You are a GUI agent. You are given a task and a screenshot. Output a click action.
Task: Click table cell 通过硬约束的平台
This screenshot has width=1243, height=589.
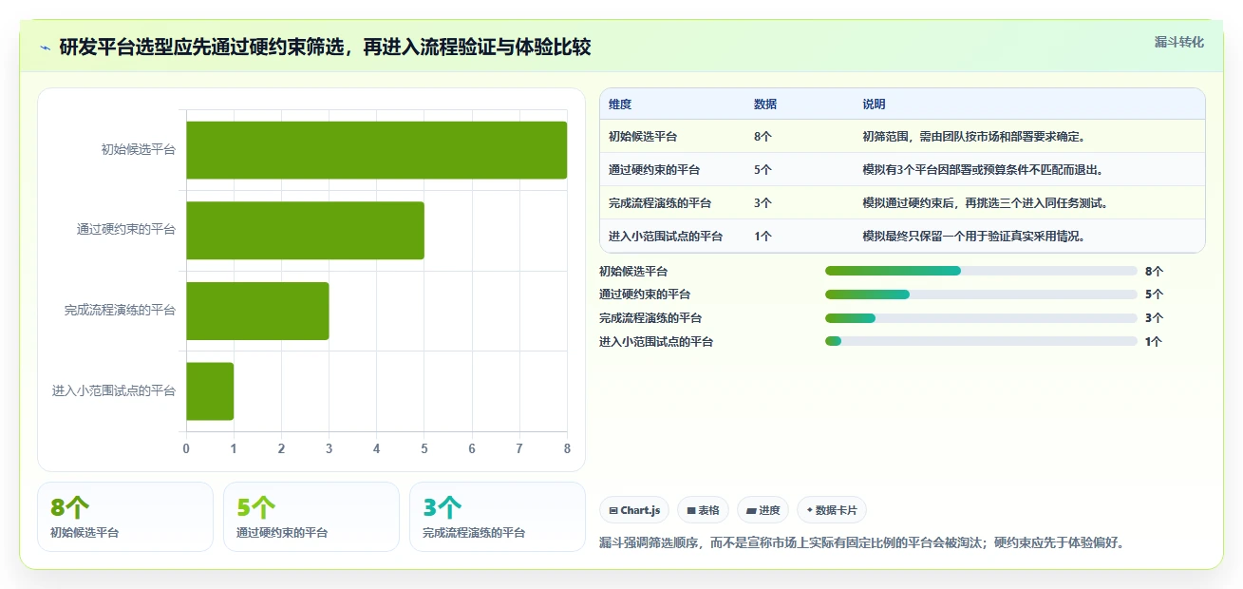pos(654,170)
